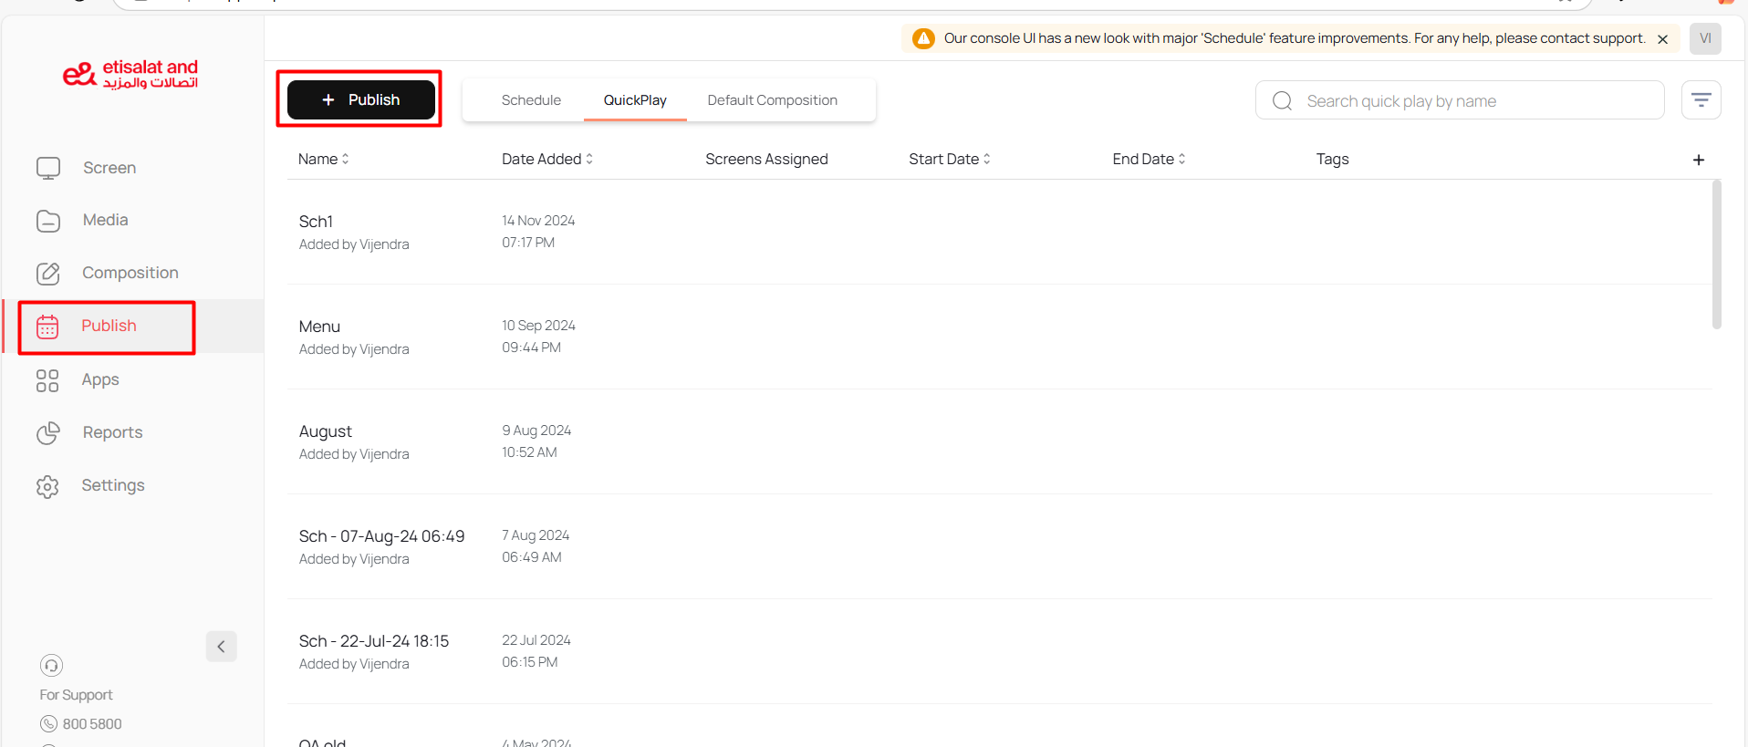1748x747 pixels.
Task: Sort by Start Date column
Action: coord(950,159)
